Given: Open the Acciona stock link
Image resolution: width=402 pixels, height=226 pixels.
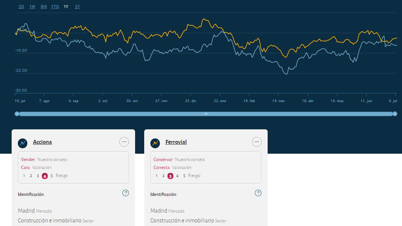Looking at the screenshot, I should click(x=42, y=142).
